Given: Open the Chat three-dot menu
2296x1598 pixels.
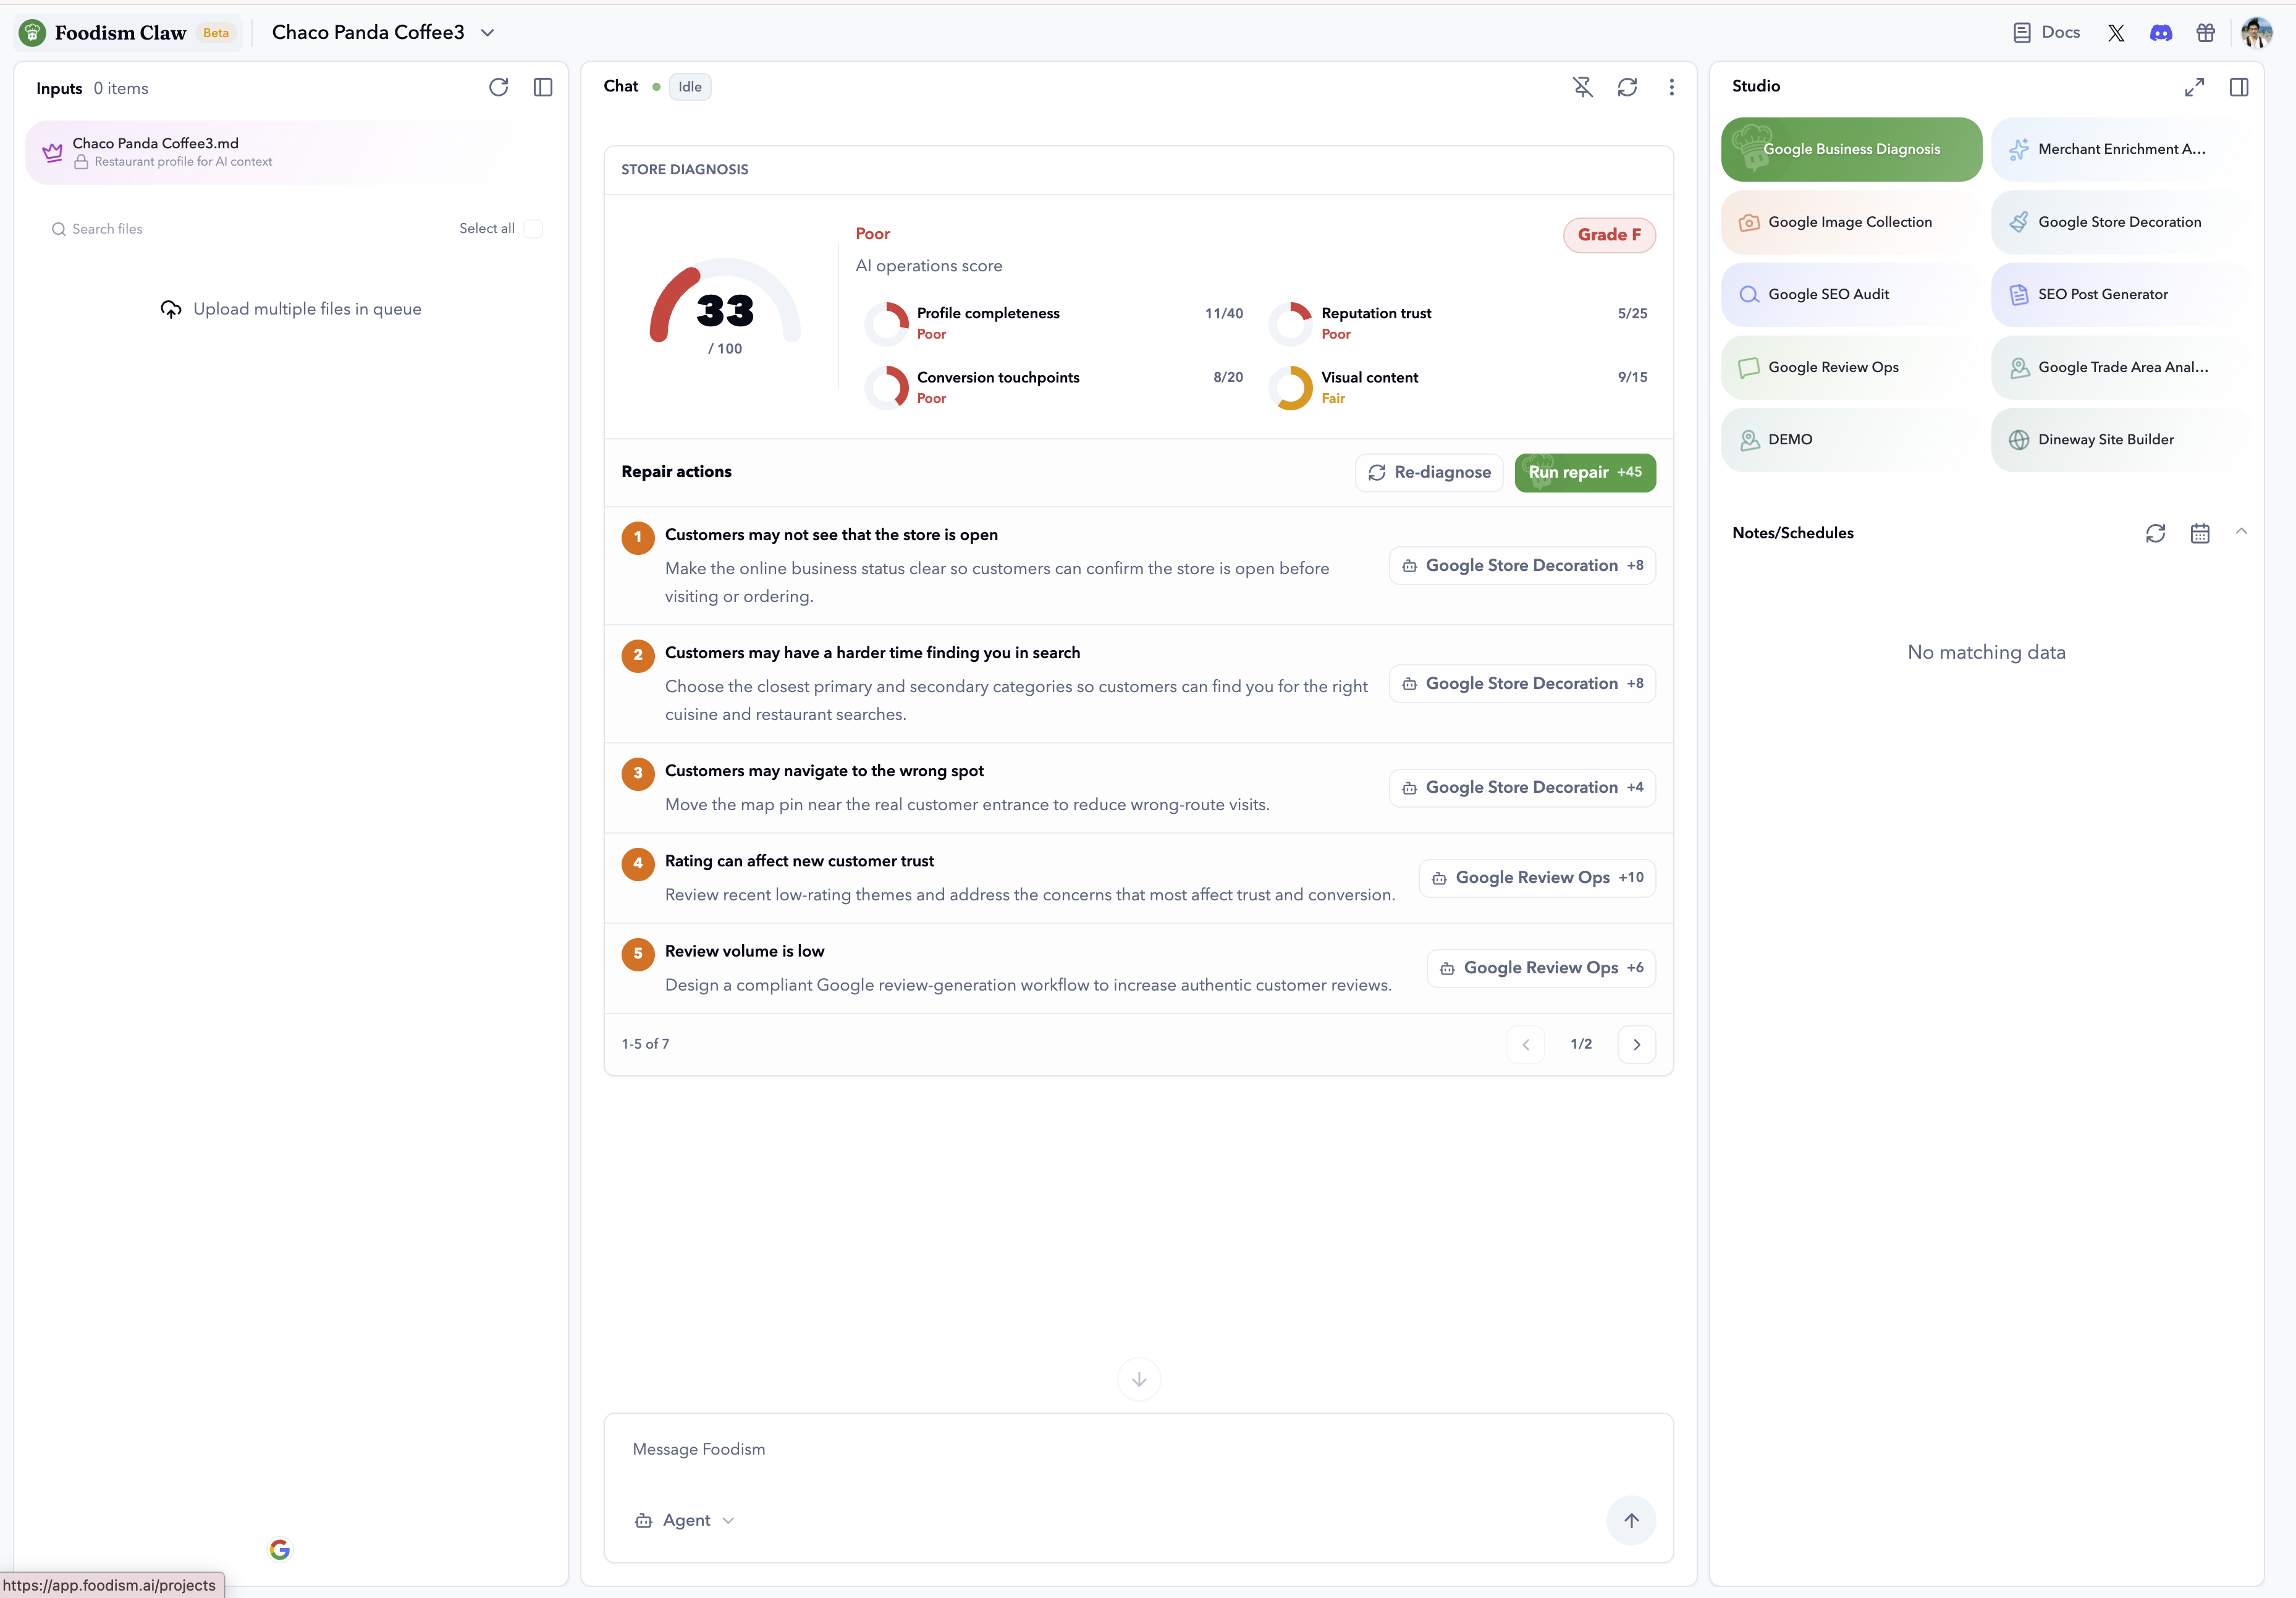Looking at the screenshot, I should 1671,87.
